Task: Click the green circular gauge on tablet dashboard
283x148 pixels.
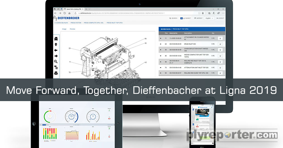Action: point(50,117)
